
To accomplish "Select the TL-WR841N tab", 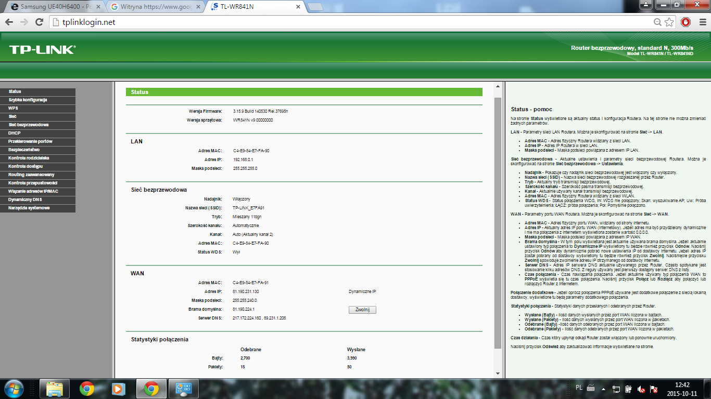I will 254,7.
